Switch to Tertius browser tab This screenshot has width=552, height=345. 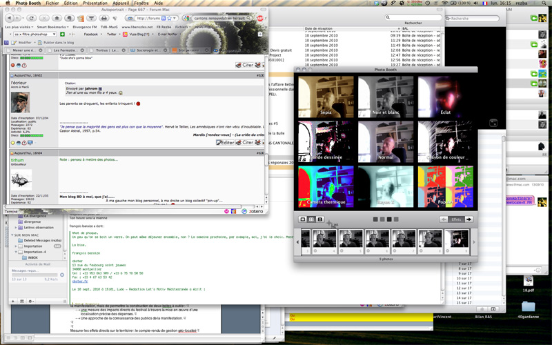(x=107, y=50)
